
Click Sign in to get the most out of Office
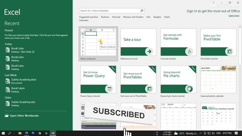pyautogui.click(x=213, y=11)
